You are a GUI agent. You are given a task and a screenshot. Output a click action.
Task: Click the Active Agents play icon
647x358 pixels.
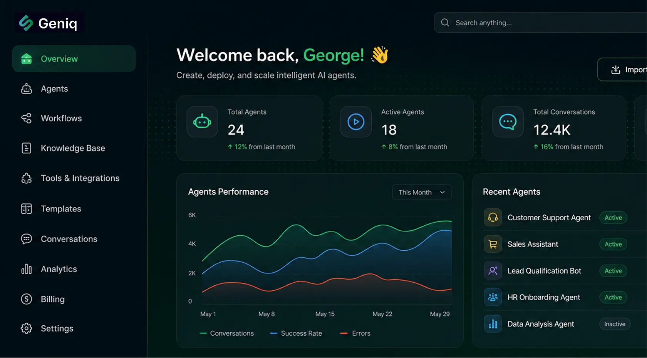coord(356,122)
